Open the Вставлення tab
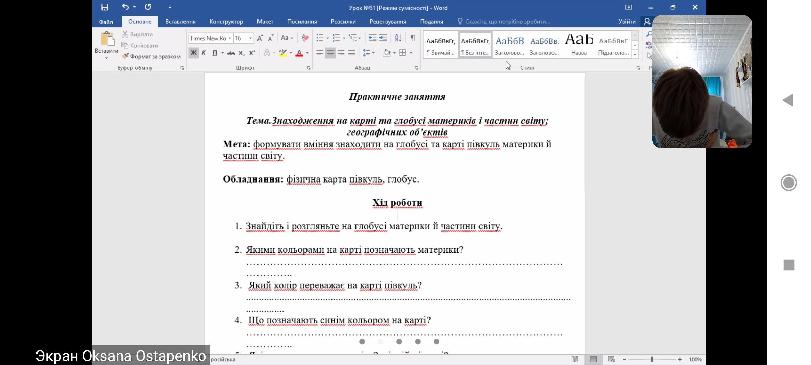811x365 pixels. click(180, 22)
